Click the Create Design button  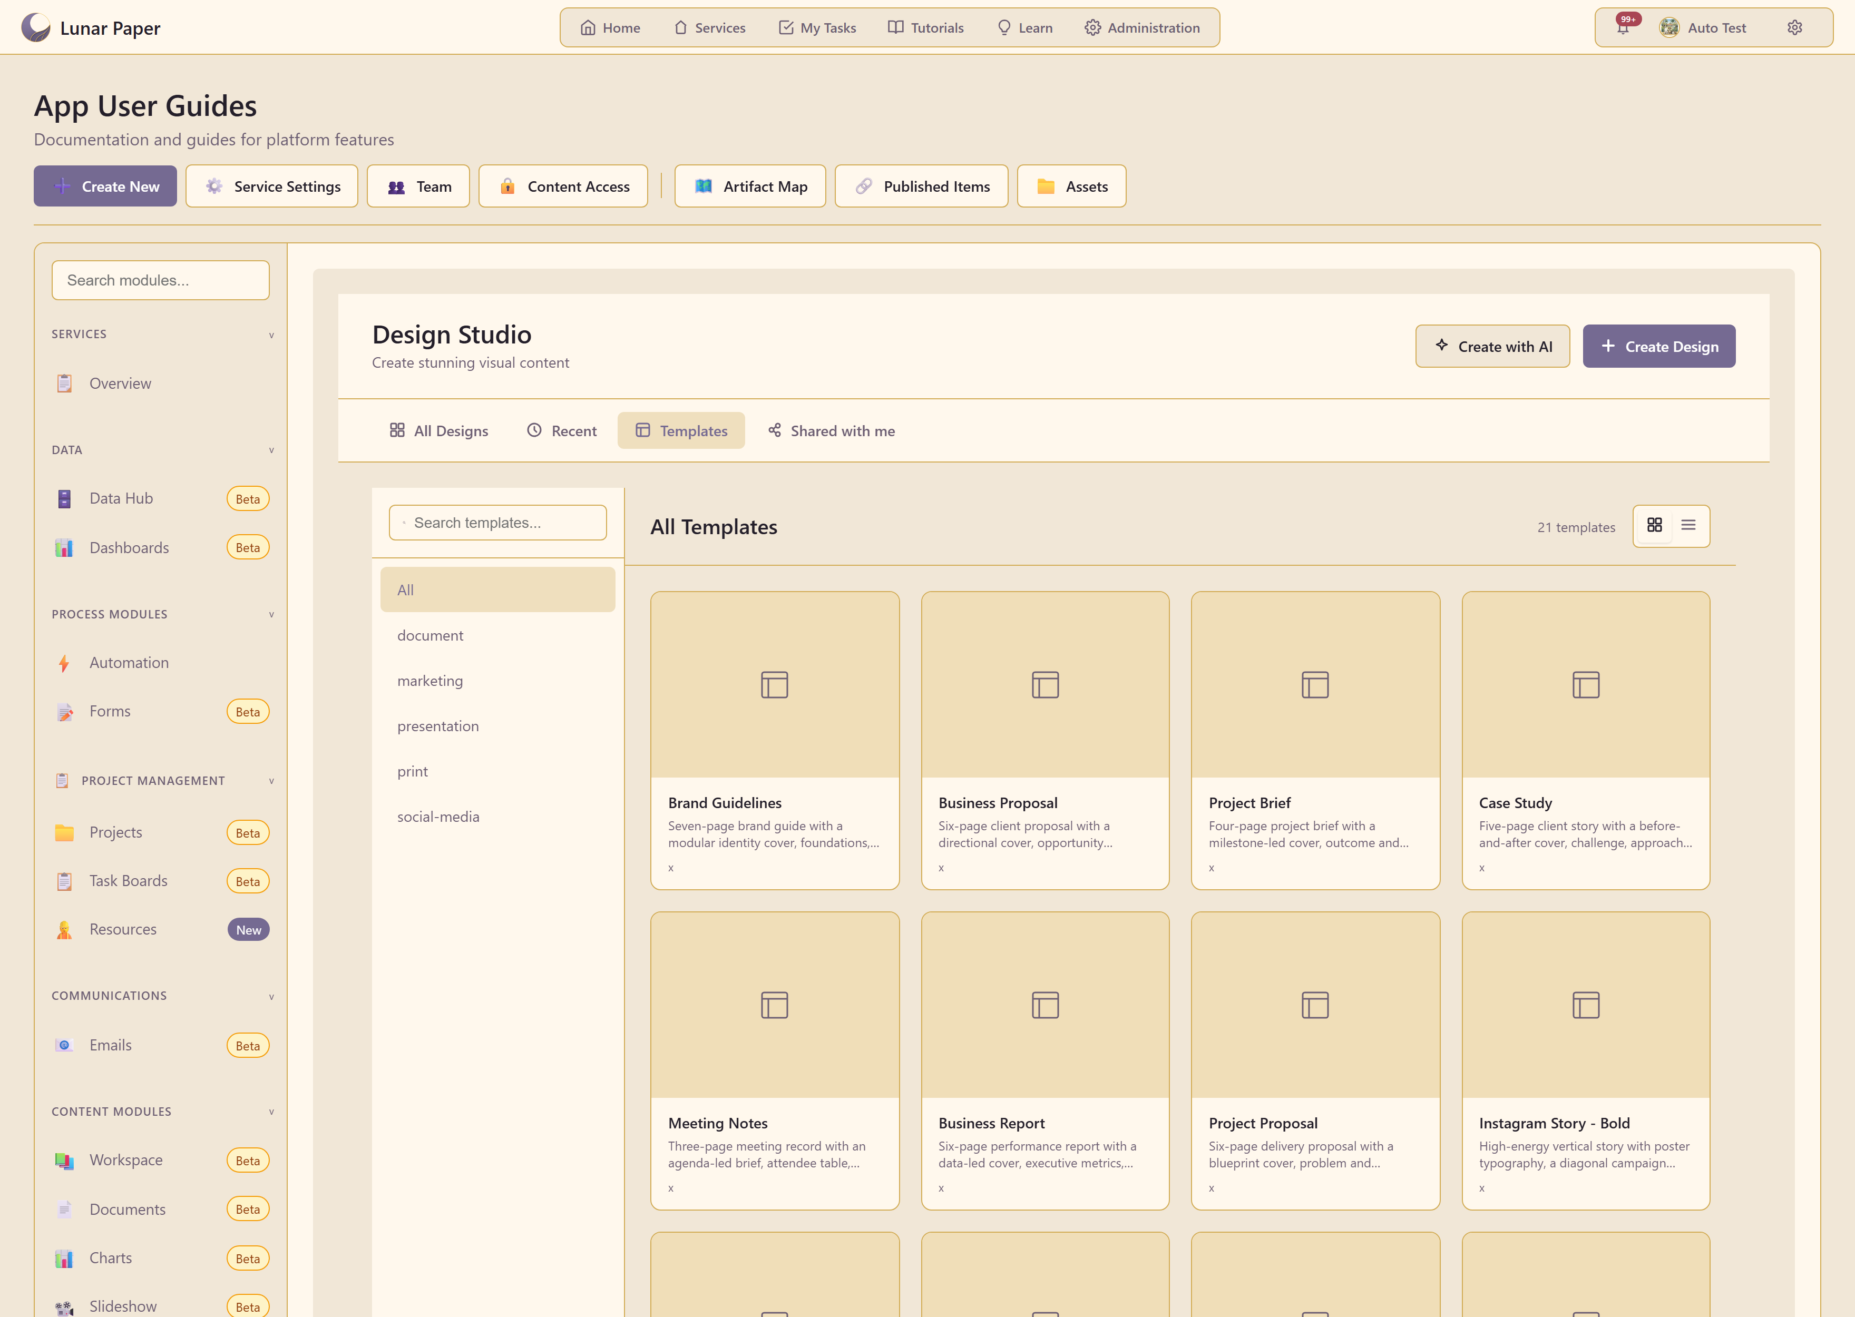[x=1659, y=346]
